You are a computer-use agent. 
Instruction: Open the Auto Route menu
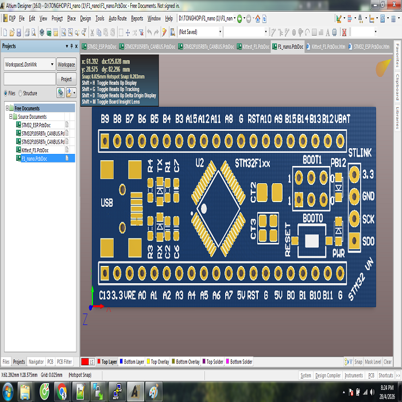click(x=118, y=18)
